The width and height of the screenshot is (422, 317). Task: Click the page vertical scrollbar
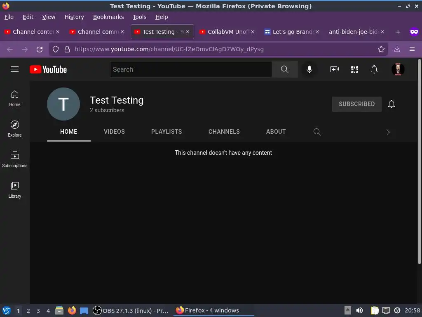(419, 162)
